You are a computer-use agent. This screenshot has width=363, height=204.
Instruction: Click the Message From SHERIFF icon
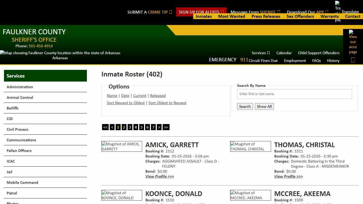coord(278,12)
